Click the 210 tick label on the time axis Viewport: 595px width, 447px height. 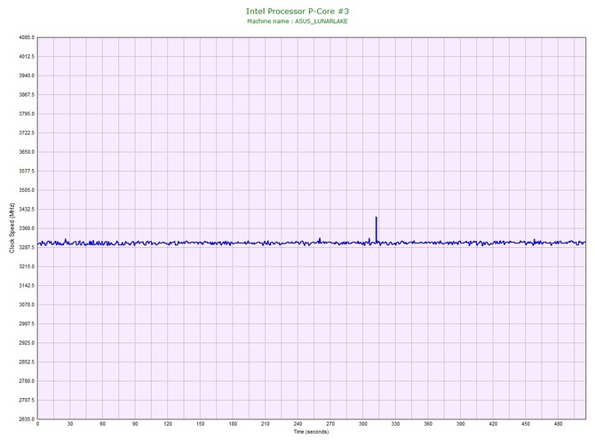(x=266, y=424)
